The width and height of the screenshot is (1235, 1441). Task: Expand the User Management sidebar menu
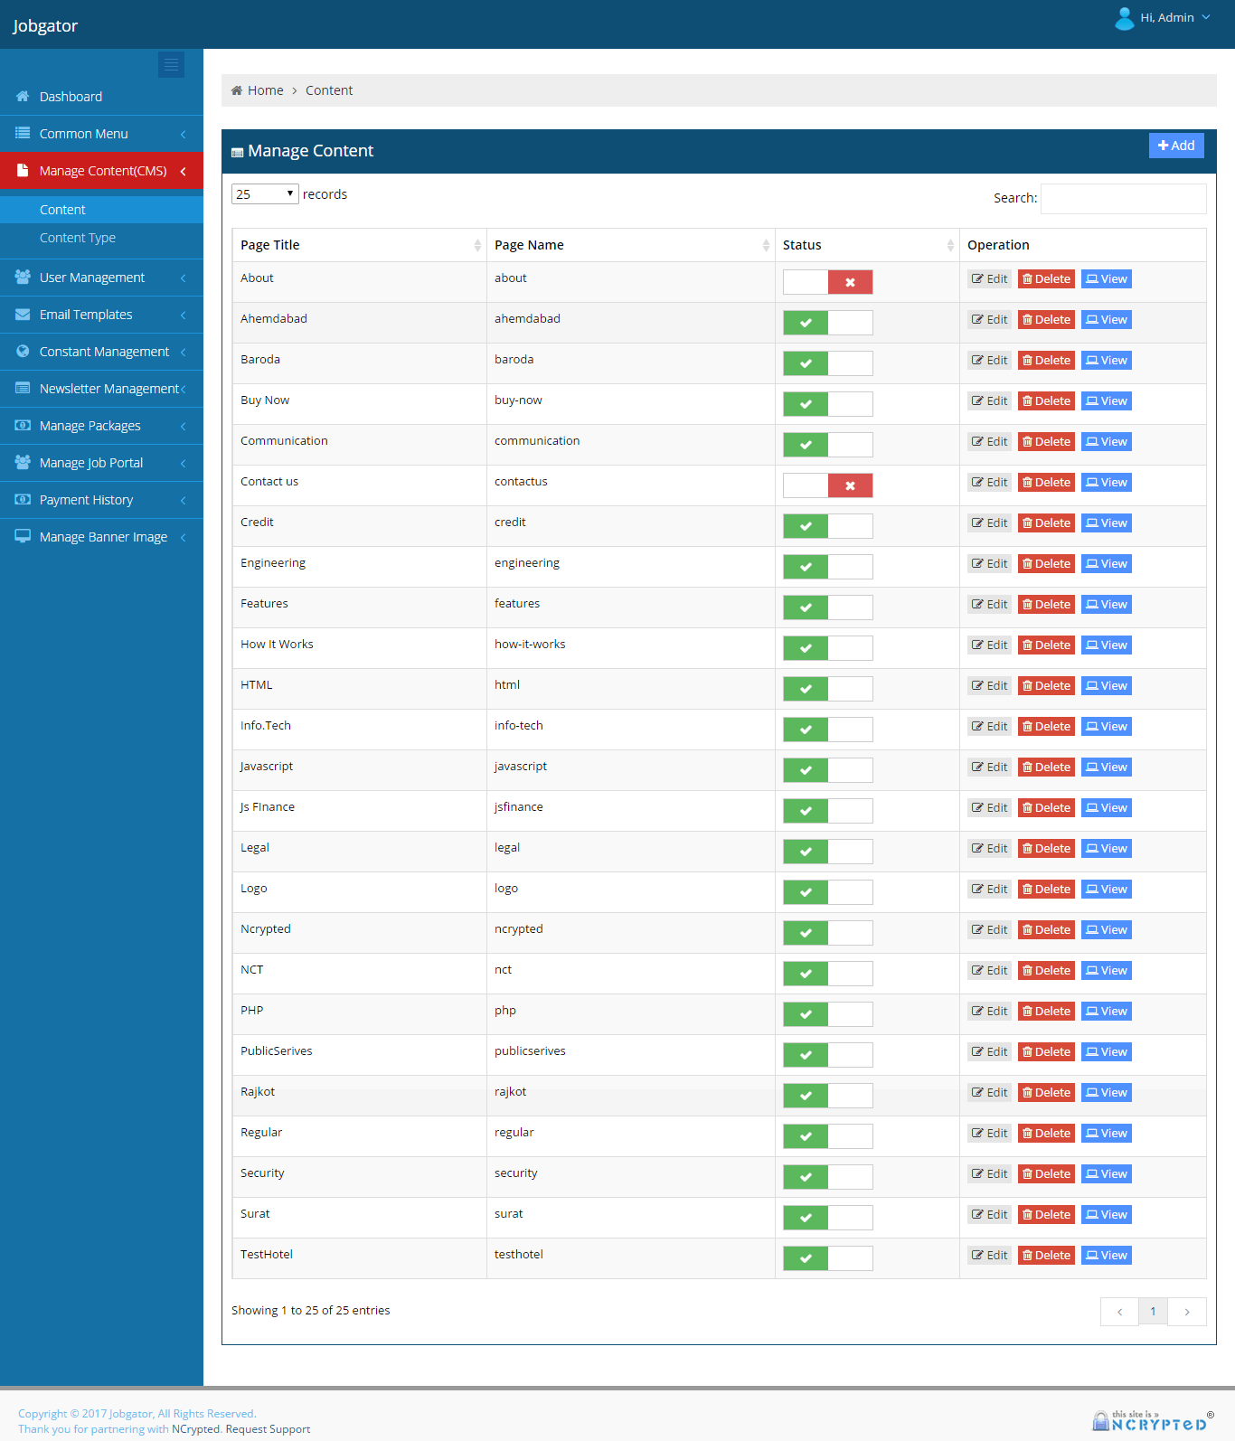click(x=92, y=278)
